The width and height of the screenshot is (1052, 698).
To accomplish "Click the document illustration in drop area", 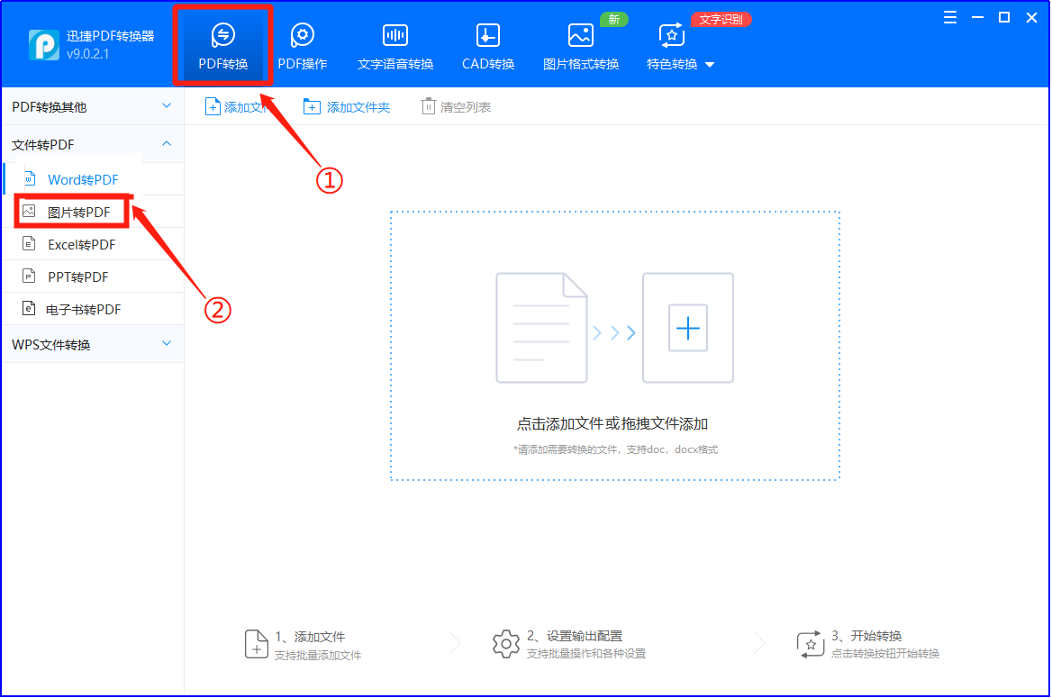I will point(541,328).
